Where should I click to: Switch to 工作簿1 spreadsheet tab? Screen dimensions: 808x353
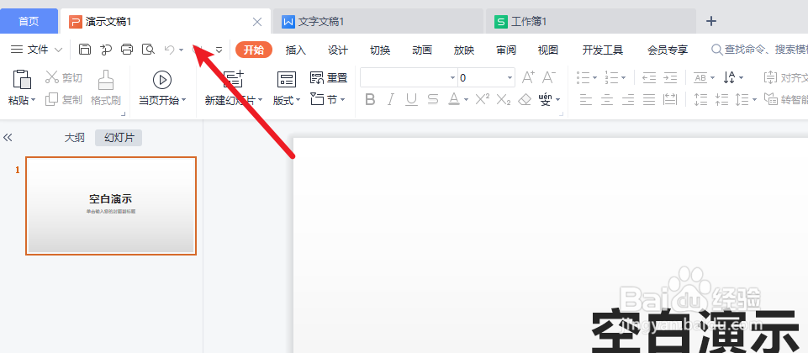(590, 22)
